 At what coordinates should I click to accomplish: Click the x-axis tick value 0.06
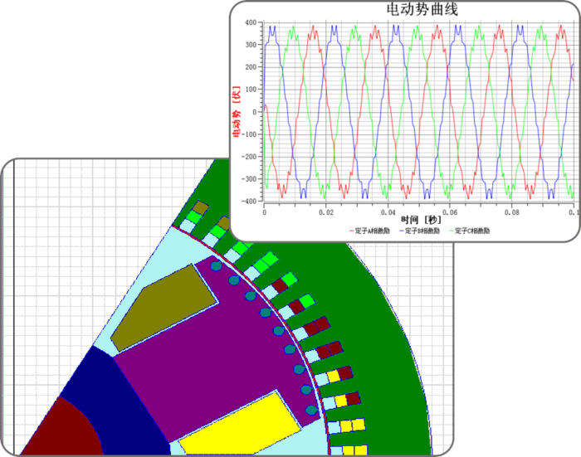pyautogui.click(x=450, y=212)
